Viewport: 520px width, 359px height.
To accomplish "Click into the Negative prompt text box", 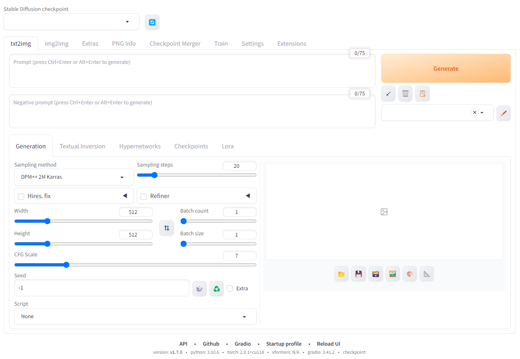I will point(192,111).
